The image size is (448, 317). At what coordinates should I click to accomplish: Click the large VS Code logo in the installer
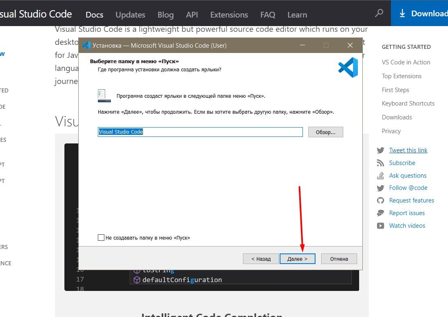[x=348, y=67]
